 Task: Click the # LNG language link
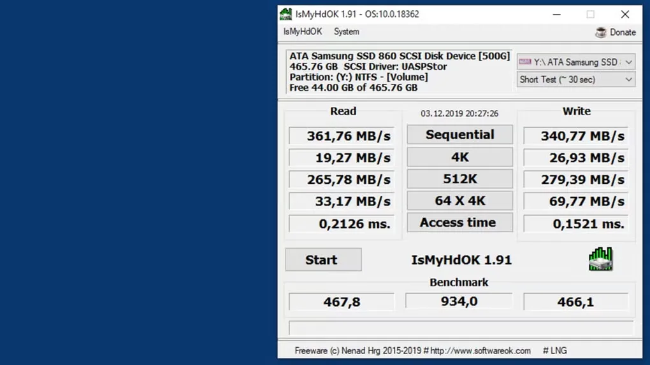point(554,351)
